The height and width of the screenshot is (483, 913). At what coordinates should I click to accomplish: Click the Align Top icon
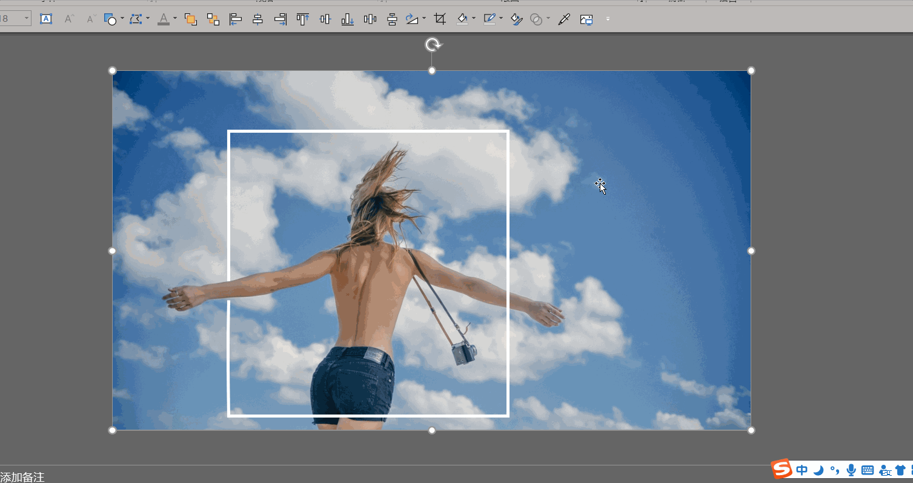point(302,19)
